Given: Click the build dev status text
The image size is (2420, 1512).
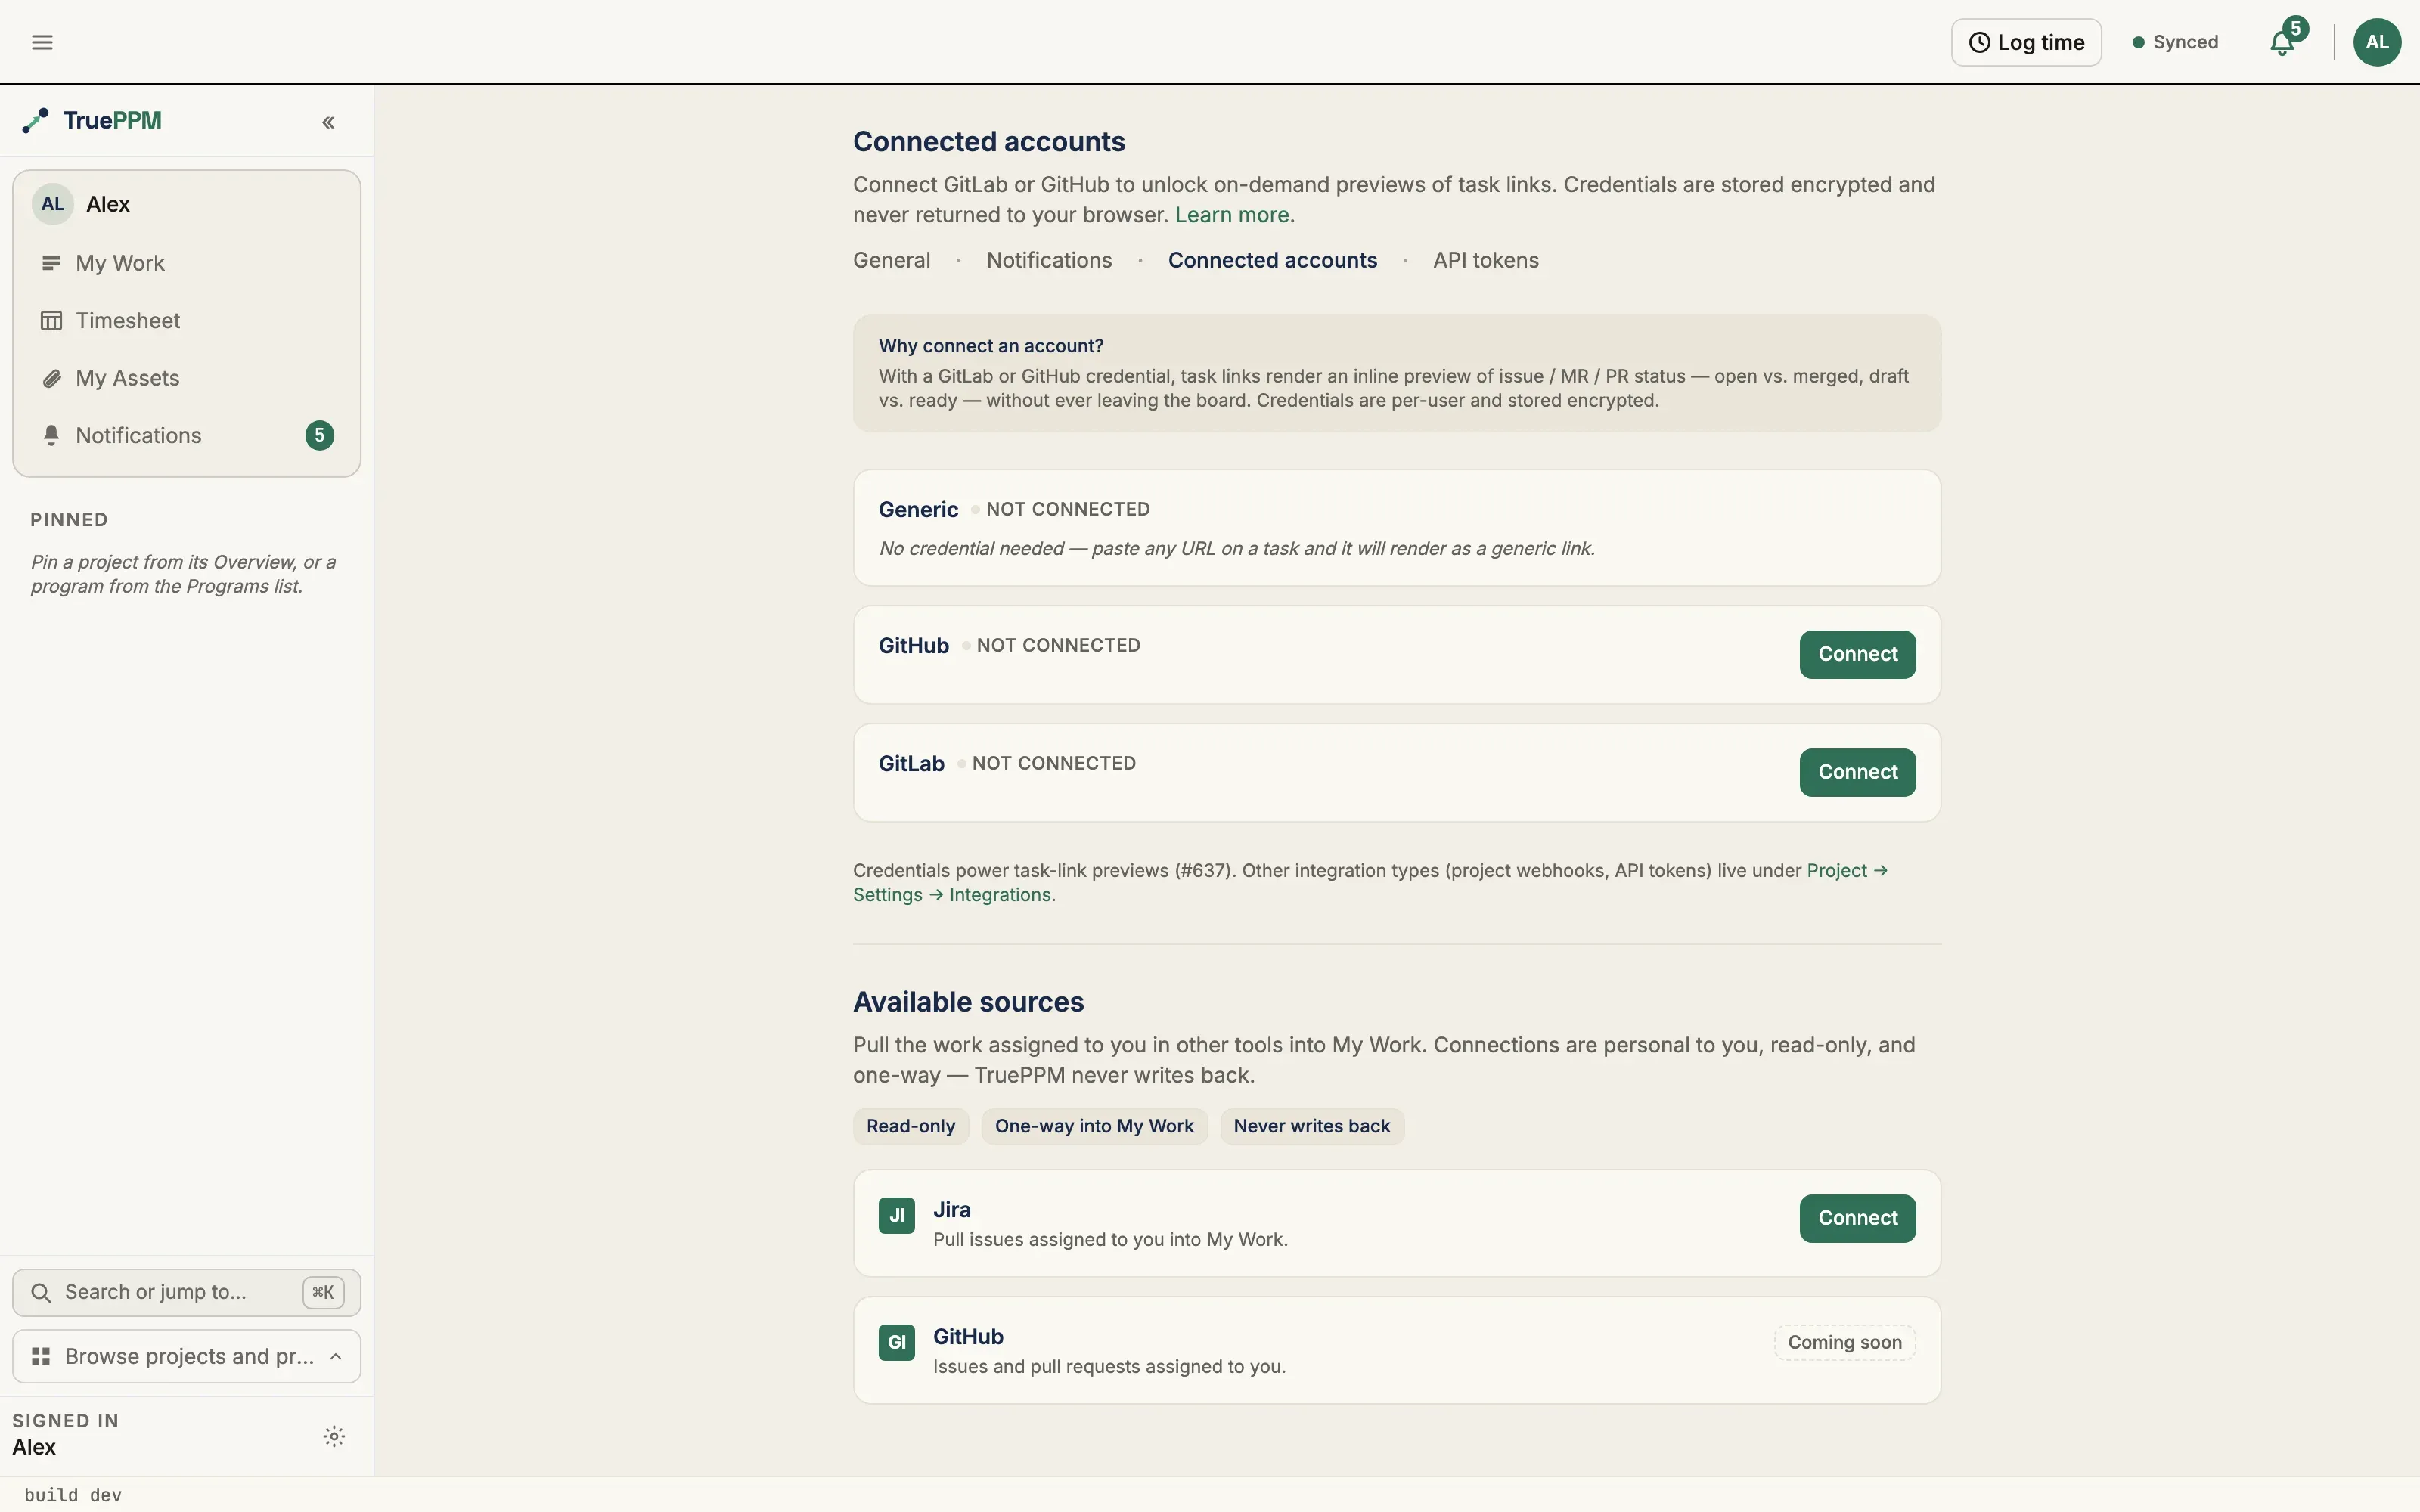Looking at the screenshot, I should (73, 1495).
